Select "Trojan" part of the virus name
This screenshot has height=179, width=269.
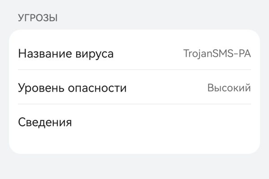click(x=198, y=54)
